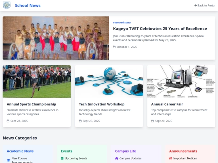
Task: Select the Sept 20, 2025 date
Action: [x=163, y=121]
